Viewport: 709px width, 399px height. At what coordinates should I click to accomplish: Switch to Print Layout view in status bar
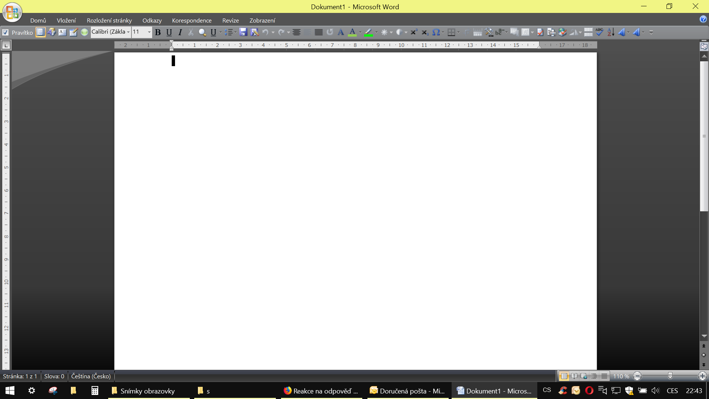pos(564,376)
